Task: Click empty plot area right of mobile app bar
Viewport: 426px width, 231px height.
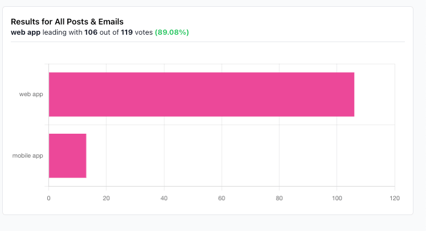Action: coord(240,155)
